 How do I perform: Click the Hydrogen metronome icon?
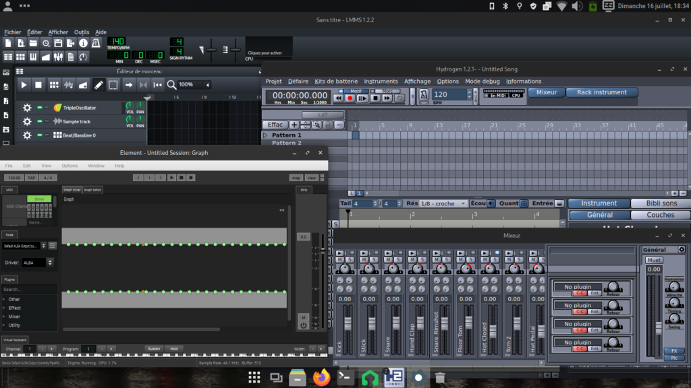423,95
